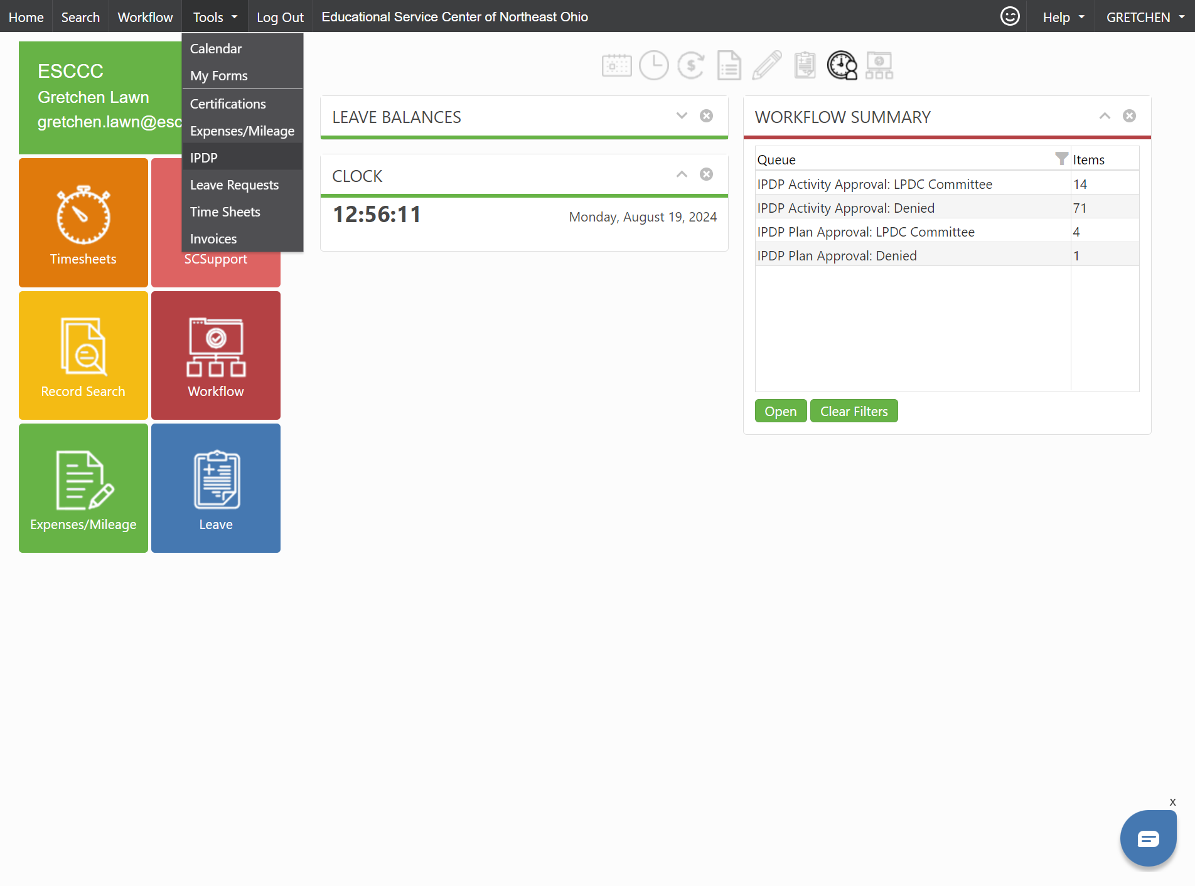Click the clock with person icon

(842, 65)
